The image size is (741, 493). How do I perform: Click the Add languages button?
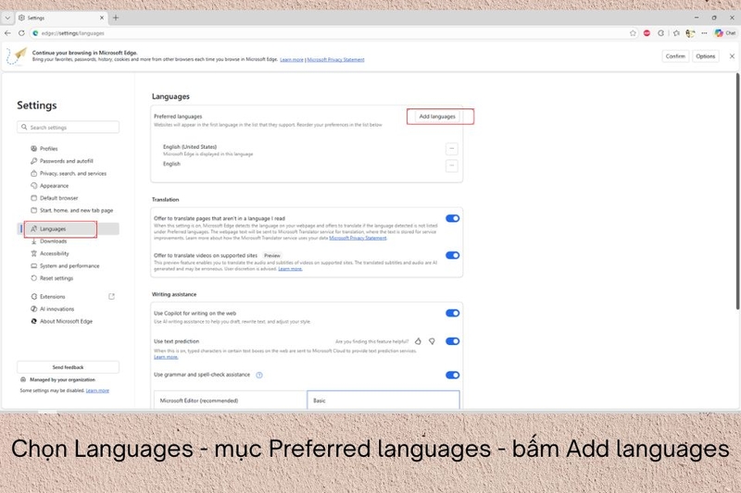pyautogui.click(x=437, y=117)
